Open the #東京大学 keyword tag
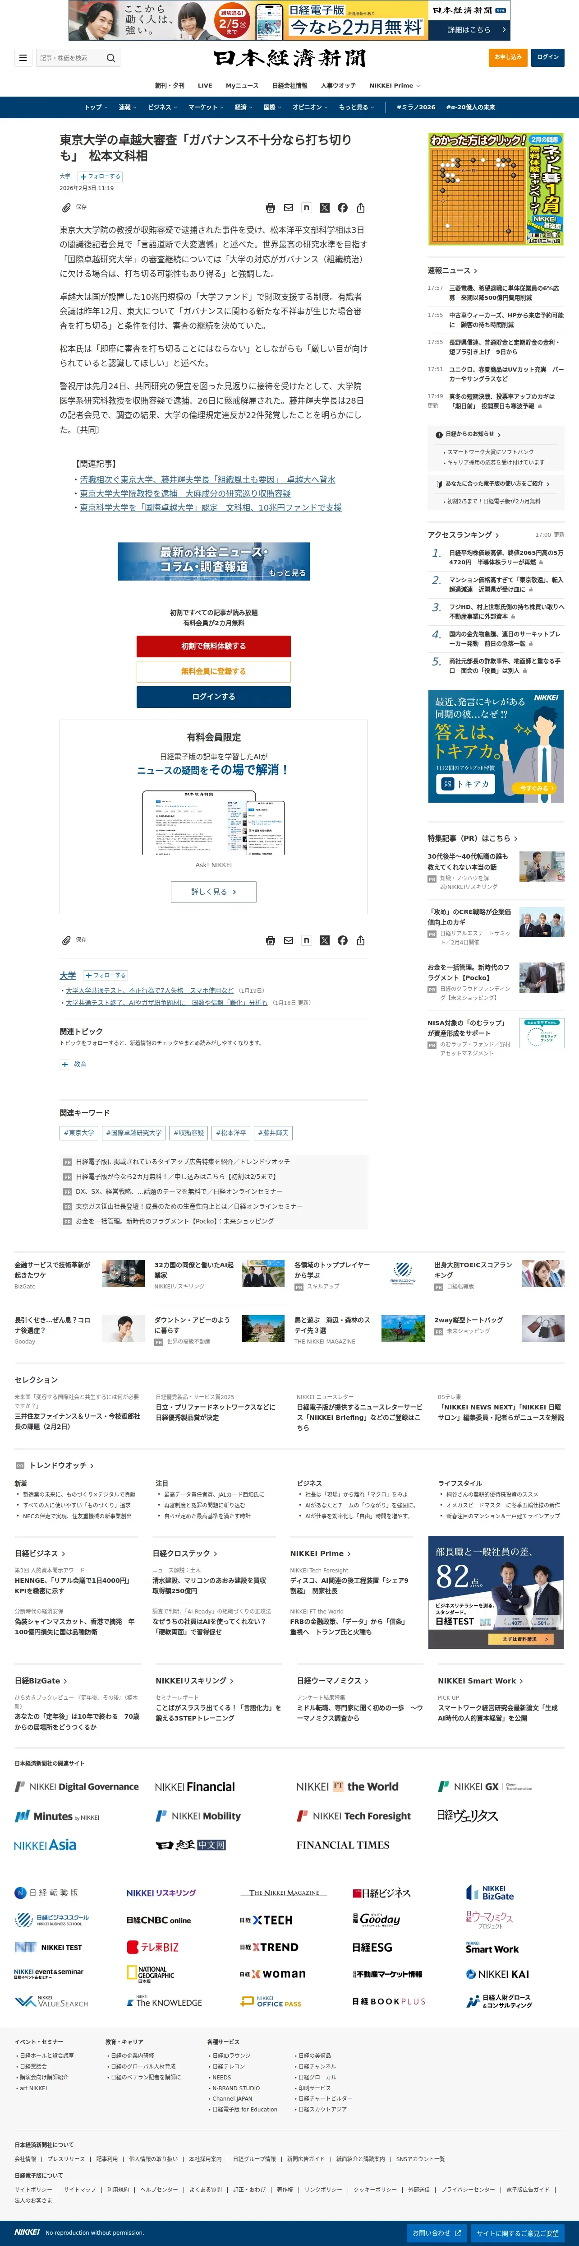This screenshot has height=2246, width=579. pyautogui.click(x=79, y=1134)
